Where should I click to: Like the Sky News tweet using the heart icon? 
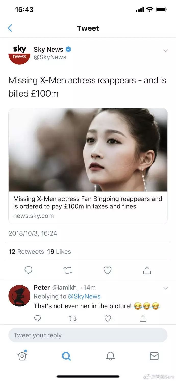(x=107, y=270)
